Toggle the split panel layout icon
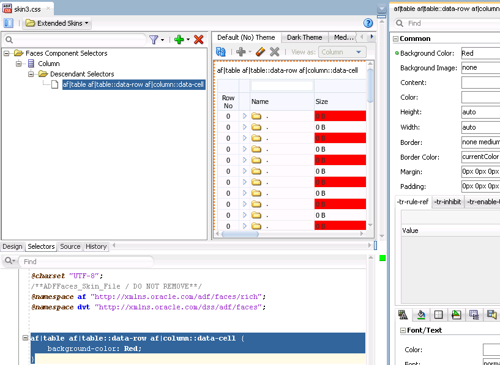The image size is (500, 365). (x=9, y=23)
